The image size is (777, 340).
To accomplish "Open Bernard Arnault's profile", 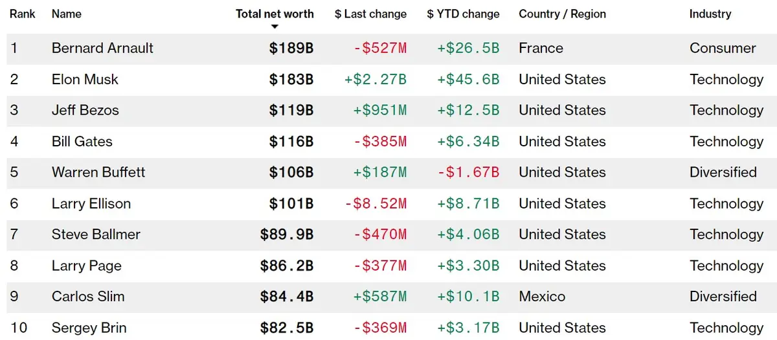I will [103, 48].
